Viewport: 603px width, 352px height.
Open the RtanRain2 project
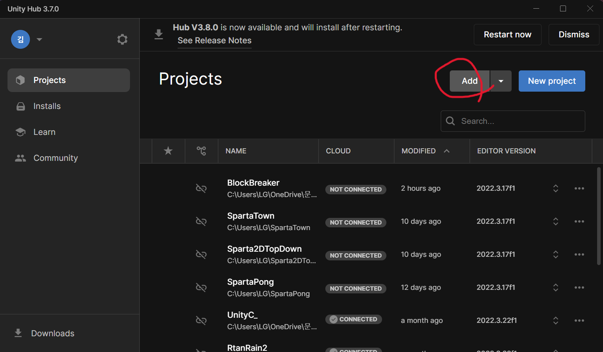[x=247, y=348]
